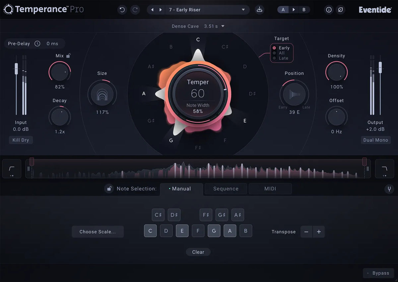Enable Kill Dry

21,140
